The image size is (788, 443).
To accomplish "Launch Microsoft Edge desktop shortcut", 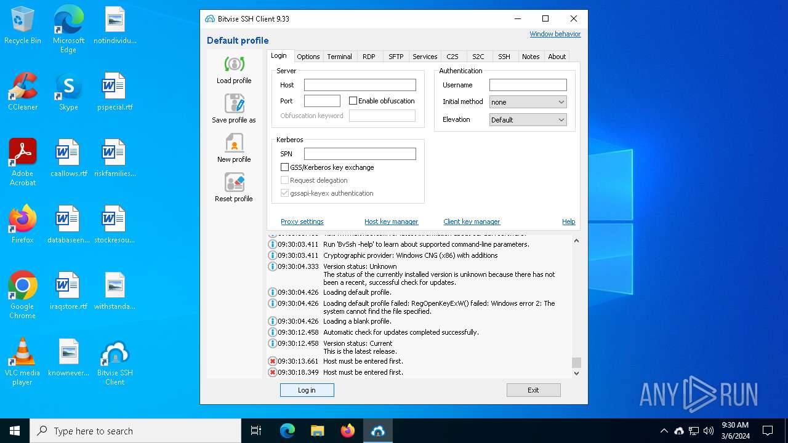I will (68, 29).
